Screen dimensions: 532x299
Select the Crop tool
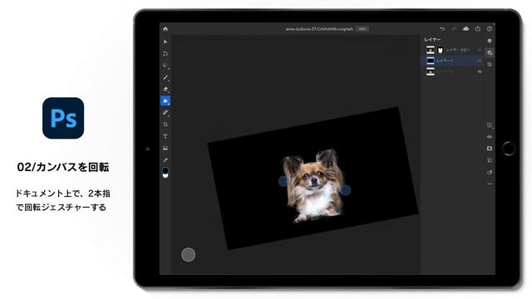[x=165, y=125]
